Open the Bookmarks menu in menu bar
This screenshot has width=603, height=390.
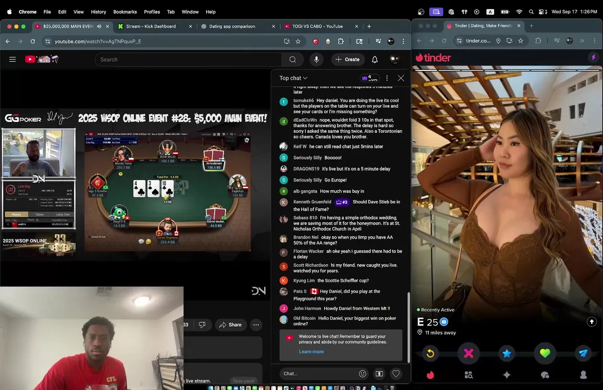pyautogui.click(x=125, y=11)
